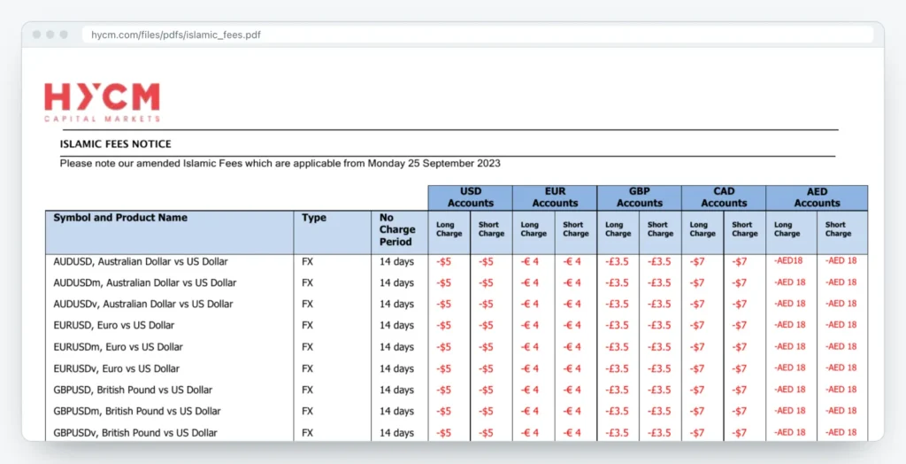906x464 pixels.
Task: Click the hycm.com/files/pdfs/islamic_fees.pdf address bar
Action: (478, 35)
